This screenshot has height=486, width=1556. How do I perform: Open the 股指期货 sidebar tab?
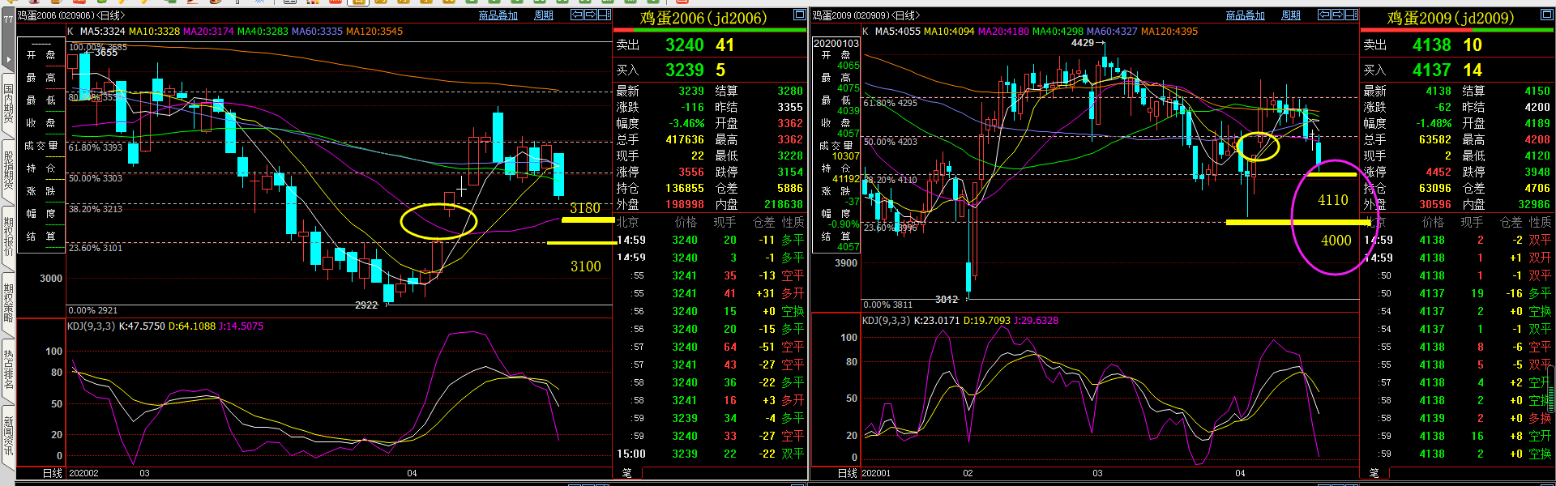pyautogui.click(x=8, y=171)
